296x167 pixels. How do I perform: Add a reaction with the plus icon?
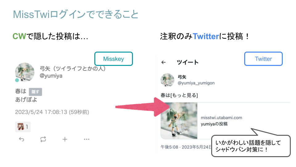click(65, 139)
